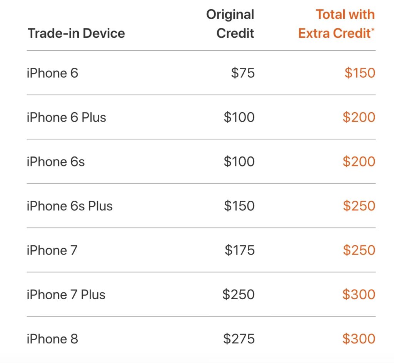394x363 pixels.
Task: Click the $175 original credit value
Action: (240, 250)
